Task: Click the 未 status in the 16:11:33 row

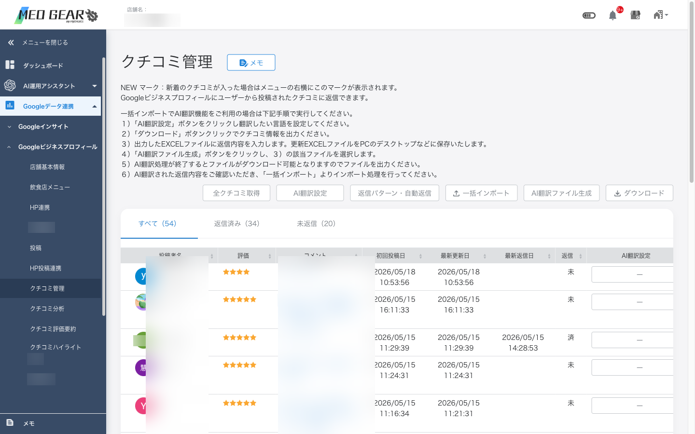Action: click(x=571, y=299)
